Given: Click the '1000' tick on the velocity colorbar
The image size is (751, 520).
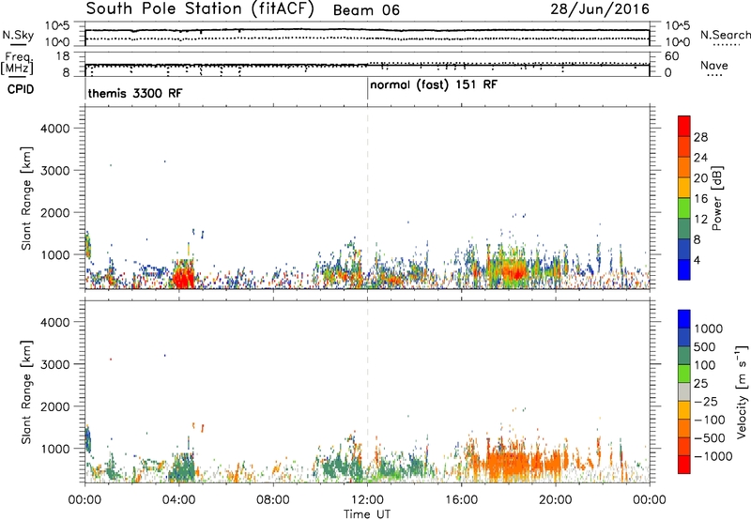Looking at the screenshot, I should coord(709,329).
